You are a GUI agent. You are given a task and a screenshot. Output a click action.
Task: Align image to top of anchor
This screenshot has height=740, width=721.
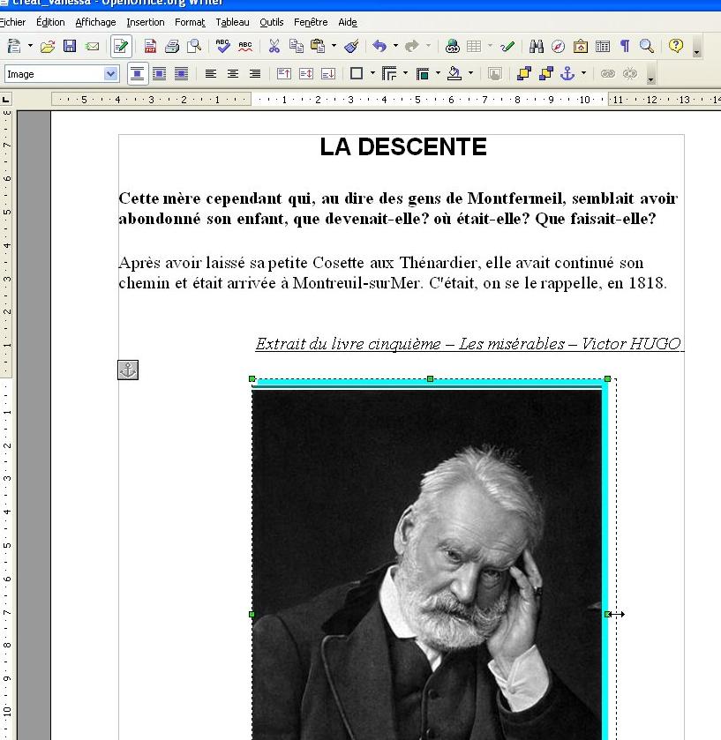(x=284, y=74)
